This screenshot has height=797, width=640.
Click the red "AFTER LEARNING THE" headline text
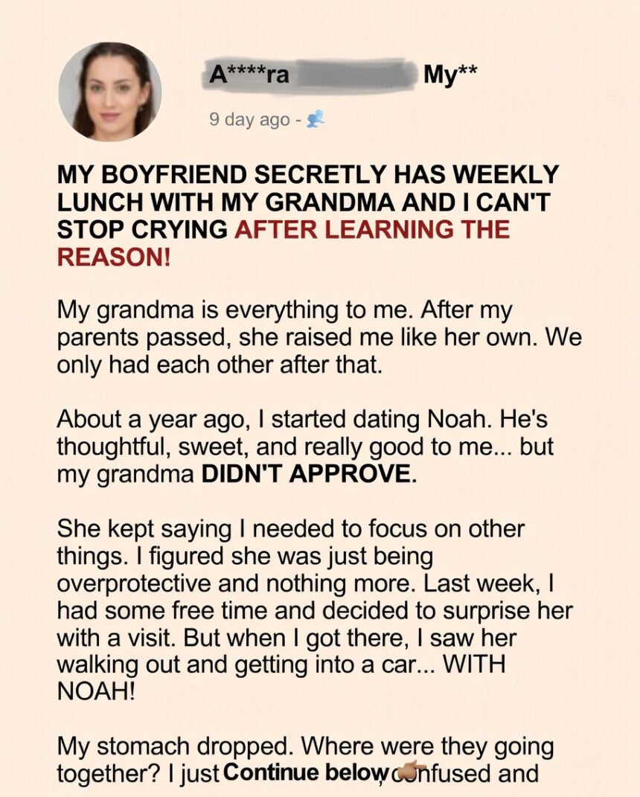372,229
